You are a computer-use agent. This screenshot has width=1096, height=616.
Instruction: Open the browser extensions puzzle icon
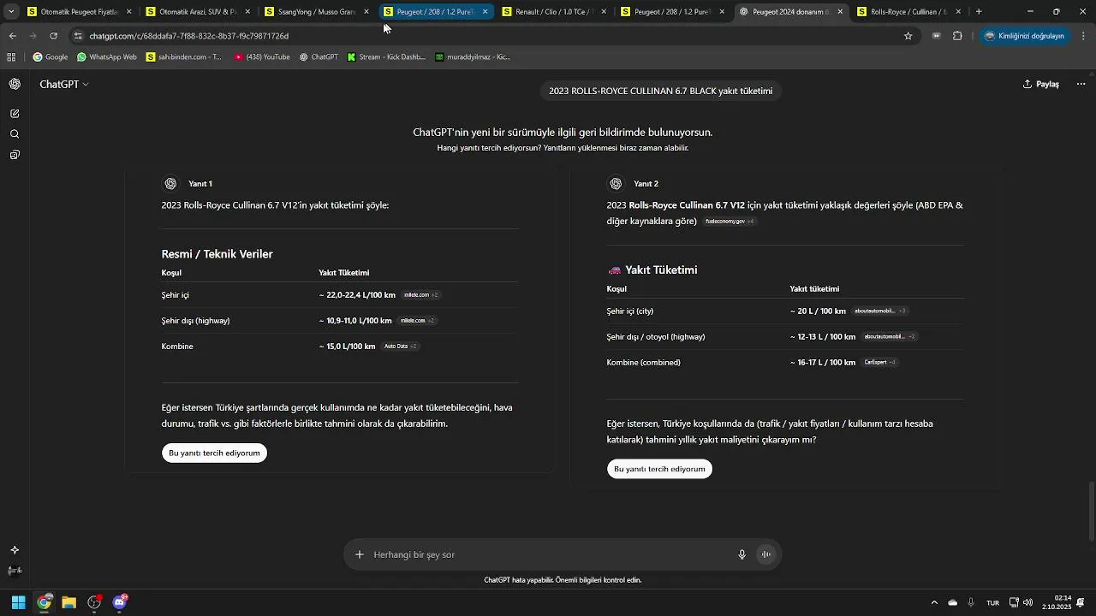pyautogui.click(x=958, y=36)
